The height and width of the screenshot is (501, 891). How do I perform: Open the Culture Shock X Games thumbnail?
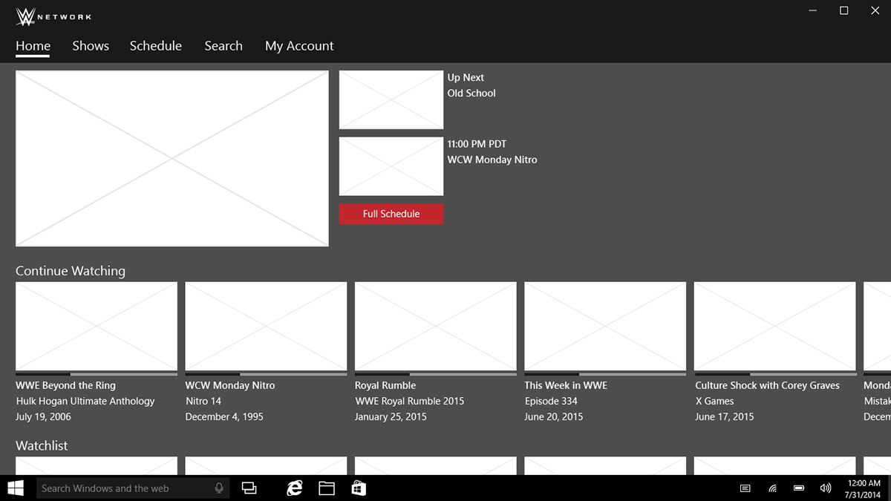pos(774,326)
